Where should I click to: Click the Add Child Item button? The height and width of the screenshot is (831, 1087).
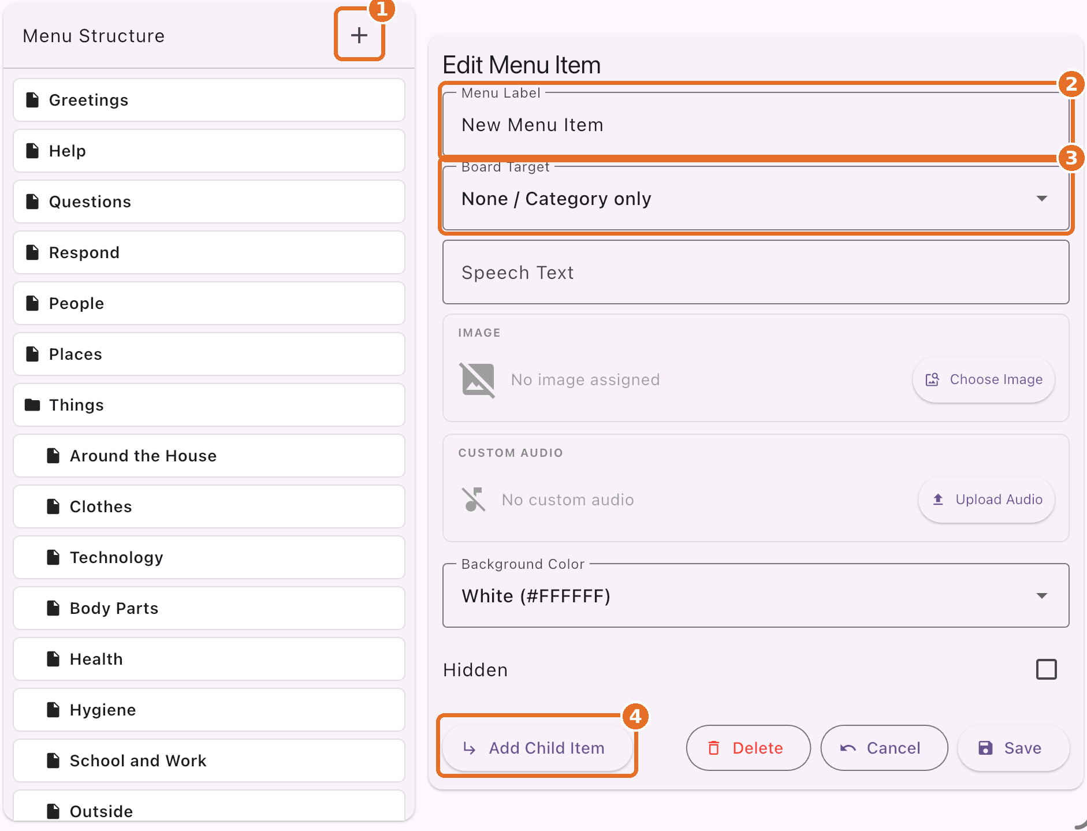pyautogui.click(x=537, y=748)
